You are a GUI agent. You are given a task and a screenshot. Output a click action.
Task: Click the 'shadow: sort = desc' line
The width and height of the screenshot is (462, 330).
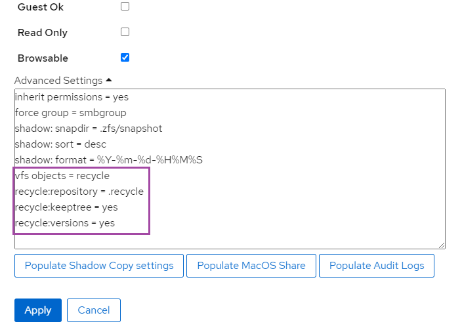coord(60,144)
